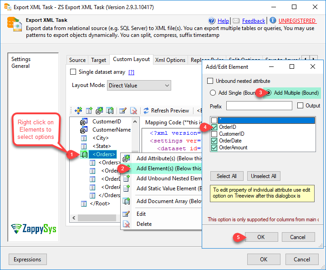Viewport: 326px width, 270px height.
Task: Click the Select All button
Action: pyautogui.click(x=227, y=176)
